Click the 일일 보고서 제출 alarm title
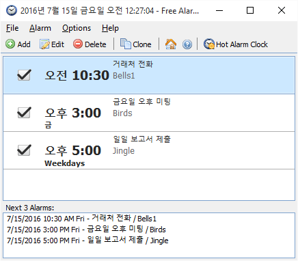 click(141, 139)
